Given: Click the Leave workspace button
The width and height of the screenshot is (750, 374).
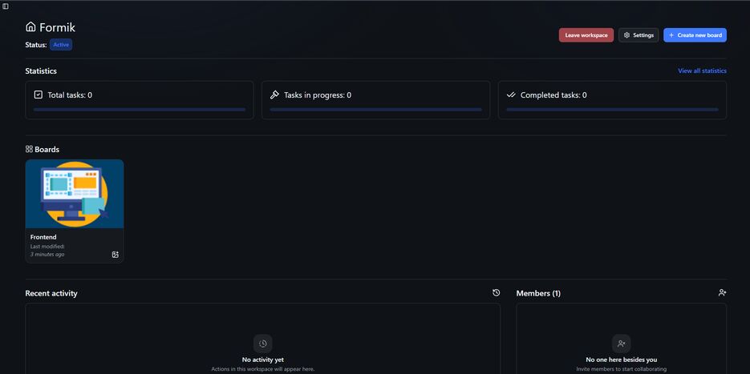Looking at the screenshot, I should [586, 35].
